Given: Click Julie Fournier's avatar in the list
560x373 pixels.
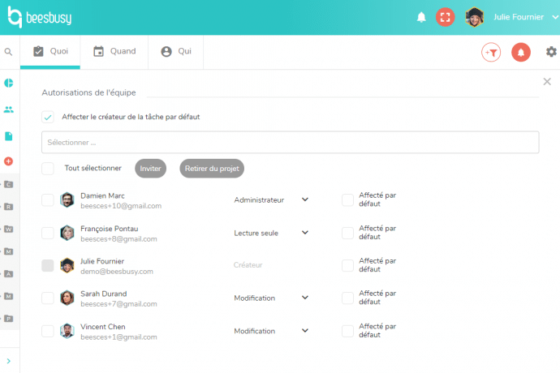Looking at the screenshot, I should [67, 266].
